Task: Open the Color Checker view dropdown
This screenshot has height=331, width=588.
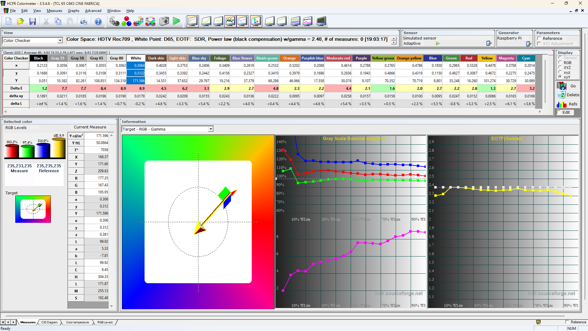Action: (x=60, y=40)
